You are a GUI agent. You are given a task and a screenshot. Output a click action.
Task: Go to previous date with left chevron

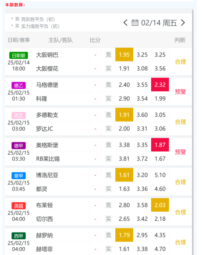pyautogui.click(x=125, y=23)
